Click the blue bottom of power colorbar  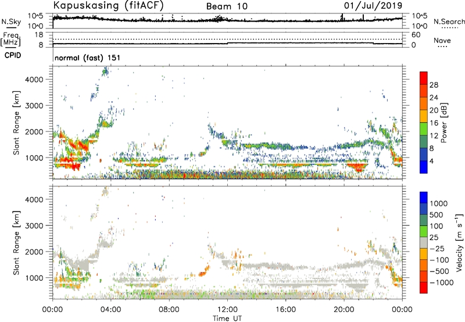click(424, 169)
